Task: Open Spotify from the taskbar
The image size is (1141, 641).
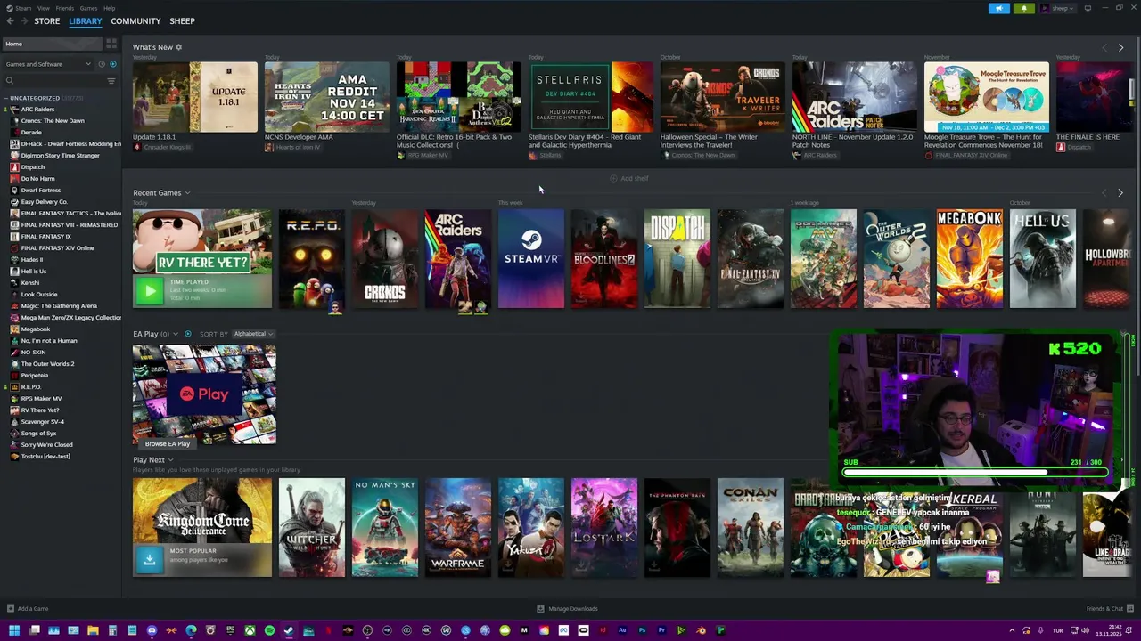Action: [x=269, y=630]
